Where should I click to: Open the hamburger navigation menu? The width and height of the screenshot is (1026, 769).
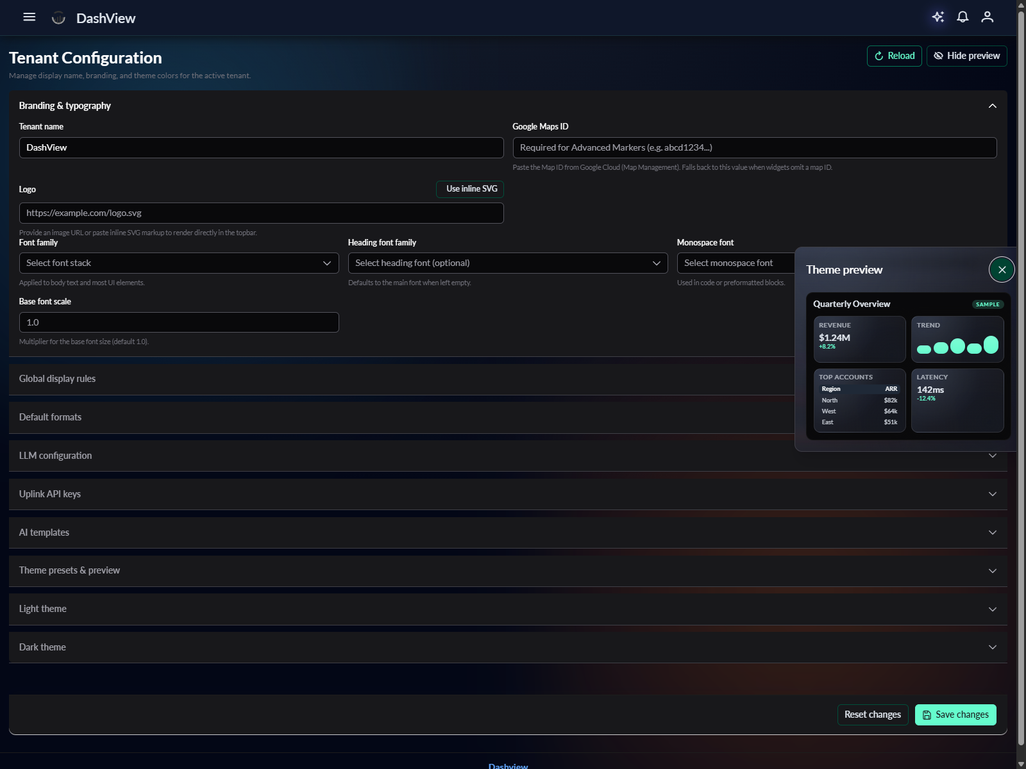click(x=29, y=17)
